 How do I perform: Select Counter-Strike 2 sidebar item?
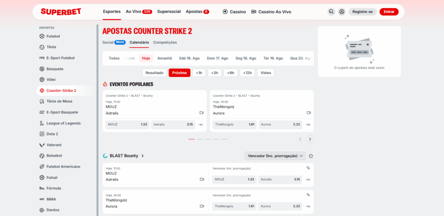click(x=65, y=90)
